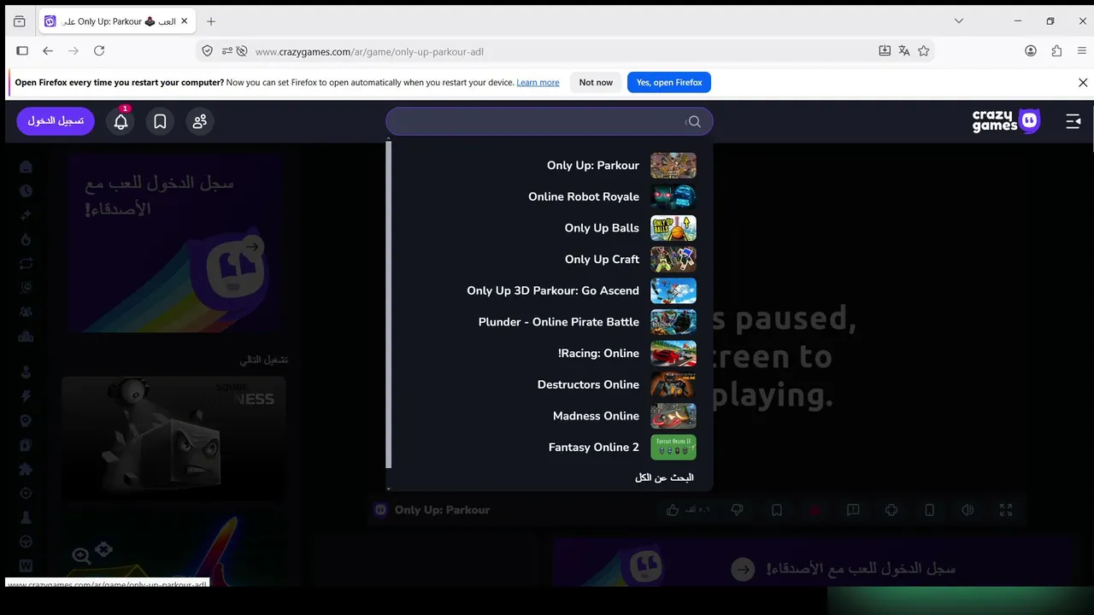Open saved games bookmark icon in header
This screenshot has width=1094, height=615.
pos(160,121)
